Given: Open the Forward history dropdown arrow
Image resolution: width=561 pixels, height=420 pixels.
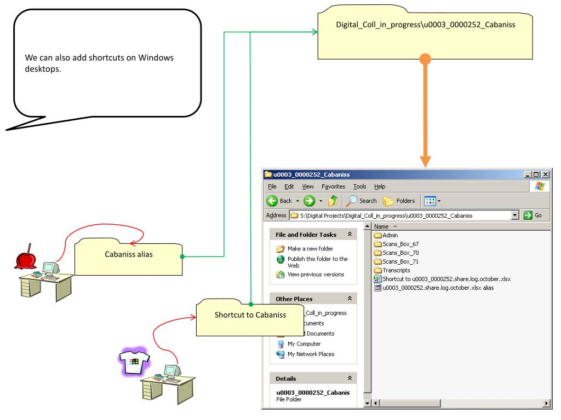Looking at the screenshot, I should point(320,201).
